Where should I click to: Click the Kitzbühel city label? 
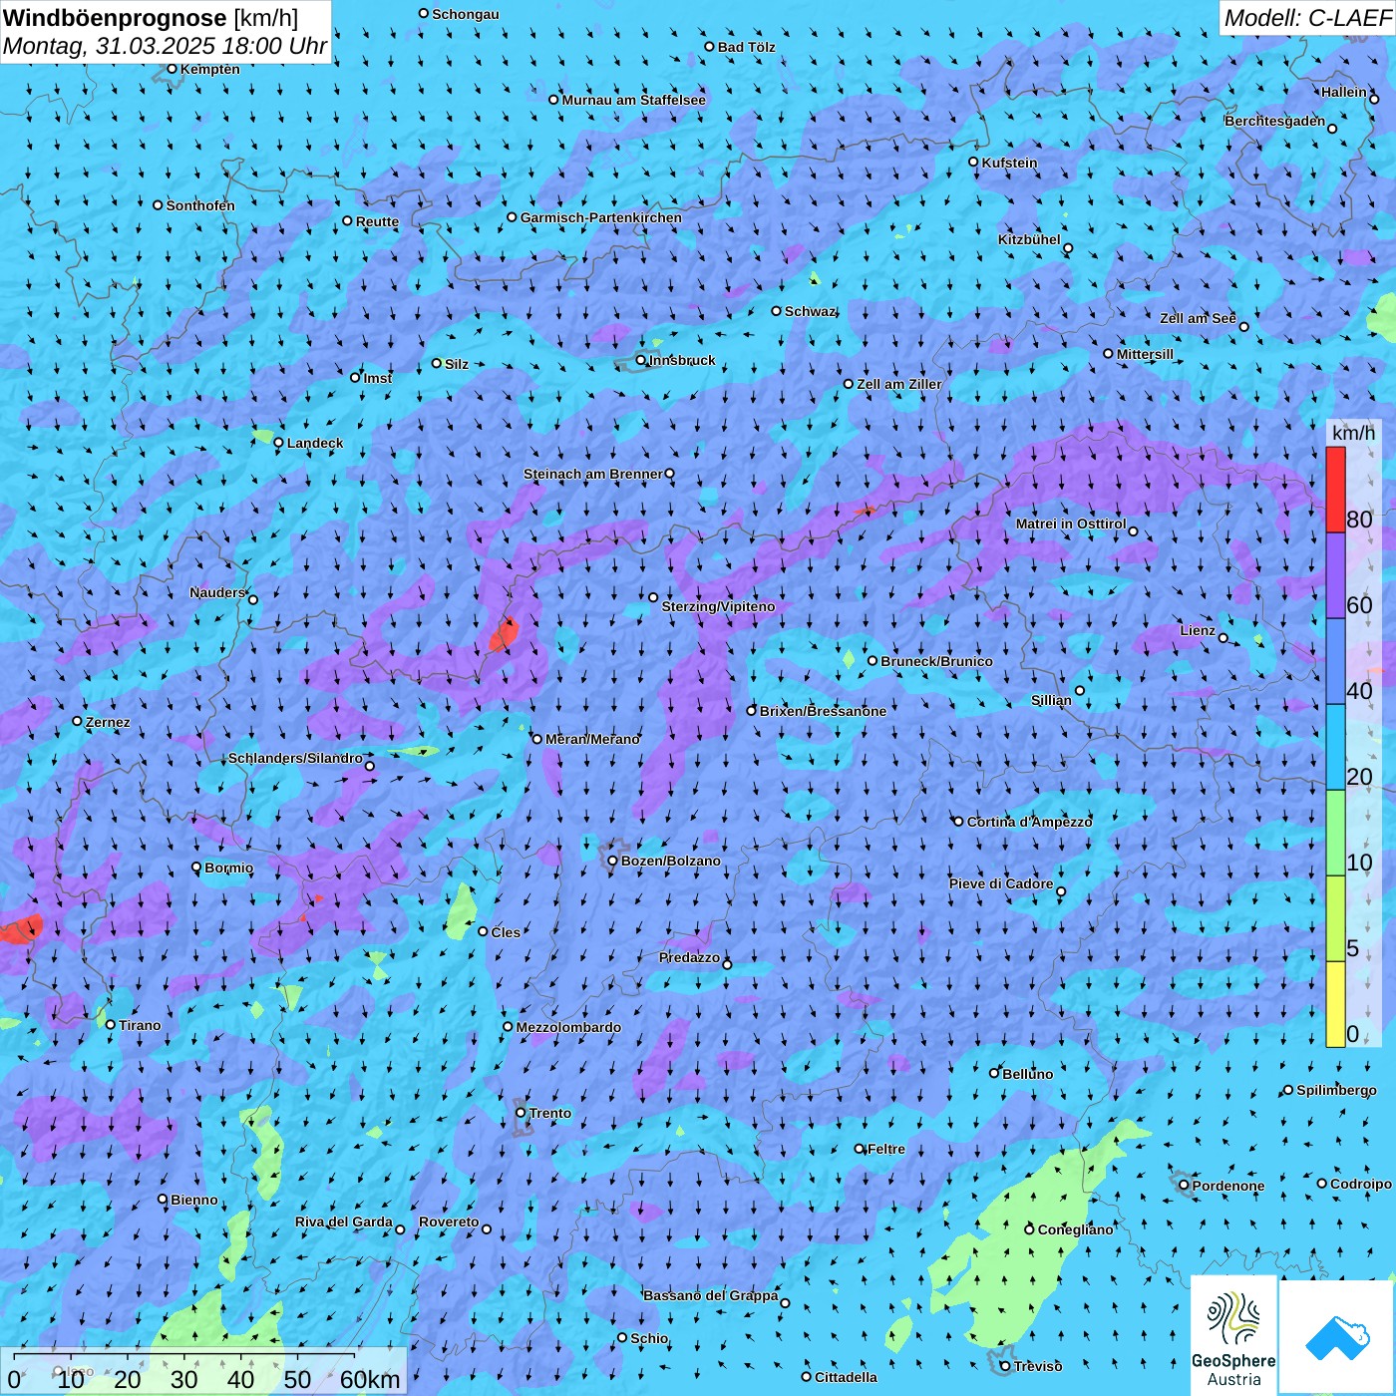click(x=1029, y=239)
